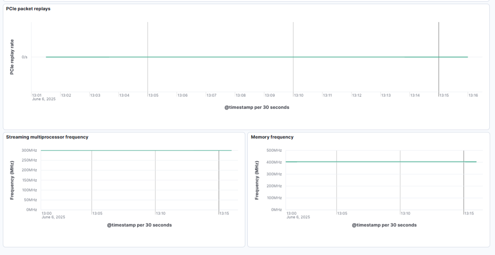
Task: Click "@timestamp per 30 seconds" under PCIe chart
Action: [257, 108]
